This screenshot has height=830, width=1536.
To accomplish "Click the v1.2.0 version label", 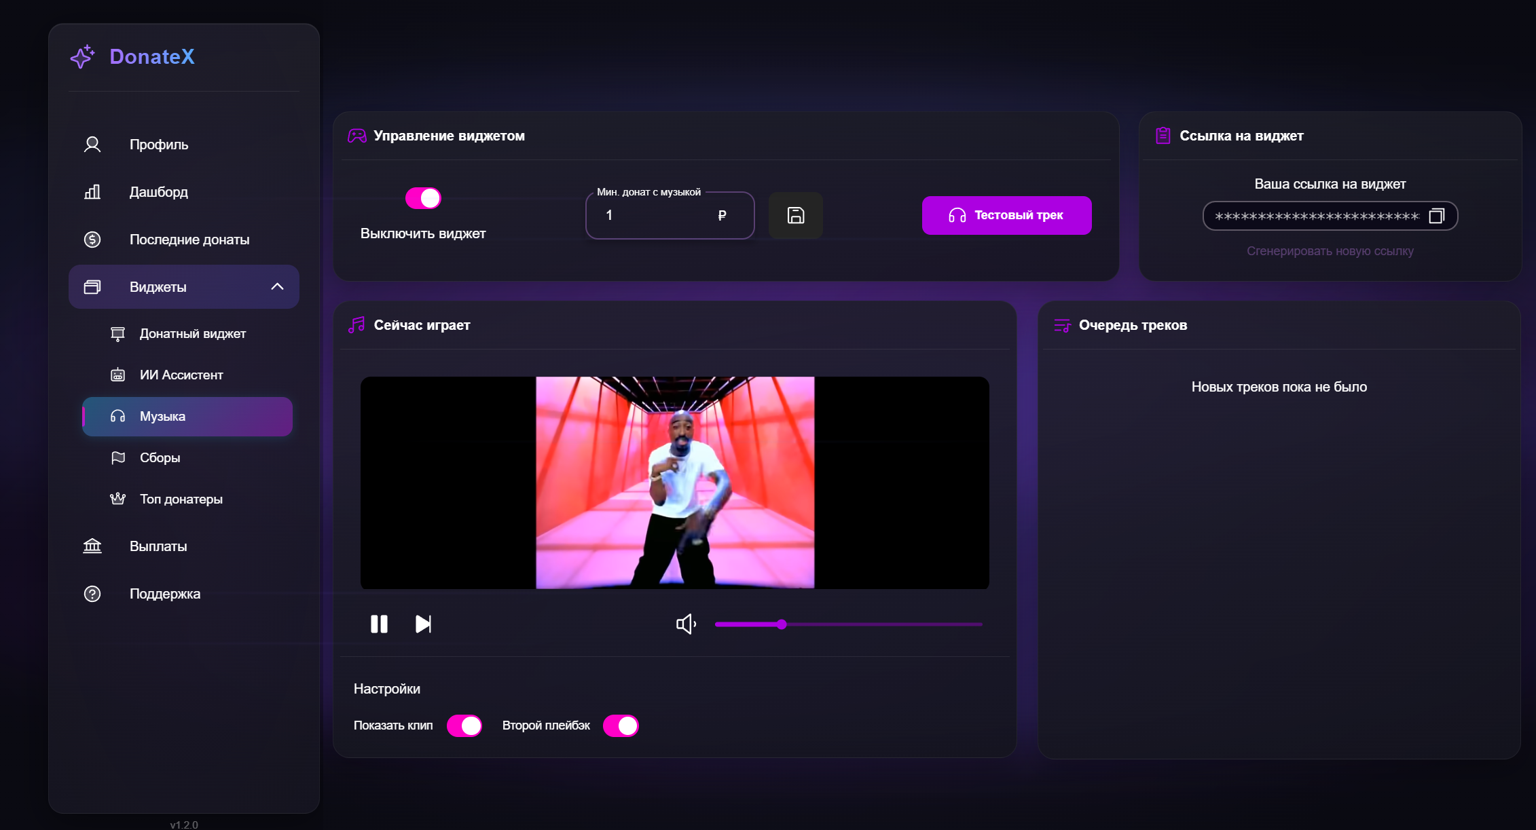I will (184, 825).
